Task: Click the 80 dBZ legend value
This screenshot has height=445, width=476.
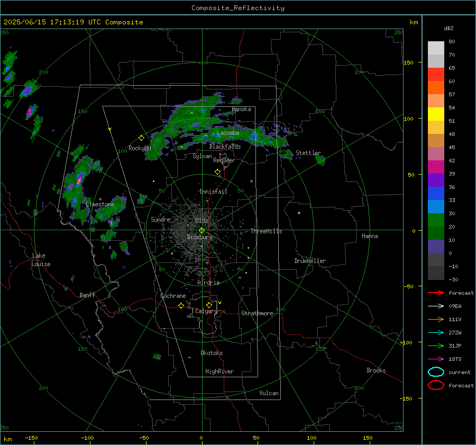Action: pos(452,42)
